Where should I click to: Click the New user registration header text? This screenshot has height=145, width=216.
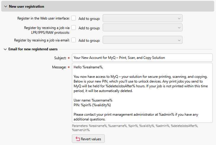tap(27, 7)
